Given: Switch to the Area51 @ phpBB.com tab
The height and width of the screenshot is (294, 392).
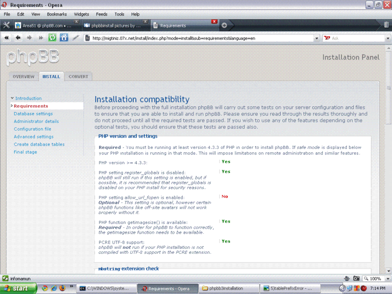Looking at the screenshot, I should [47, 25].
